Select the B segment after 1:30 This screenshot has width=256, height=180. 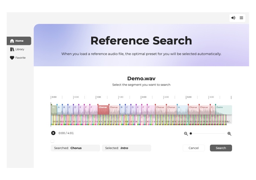click(123, 110)
